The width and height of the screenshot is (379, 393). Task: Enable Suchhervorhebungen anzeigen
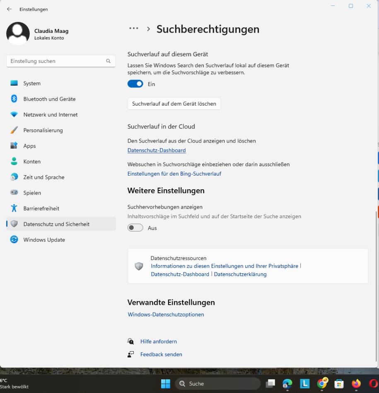point(135,227)
